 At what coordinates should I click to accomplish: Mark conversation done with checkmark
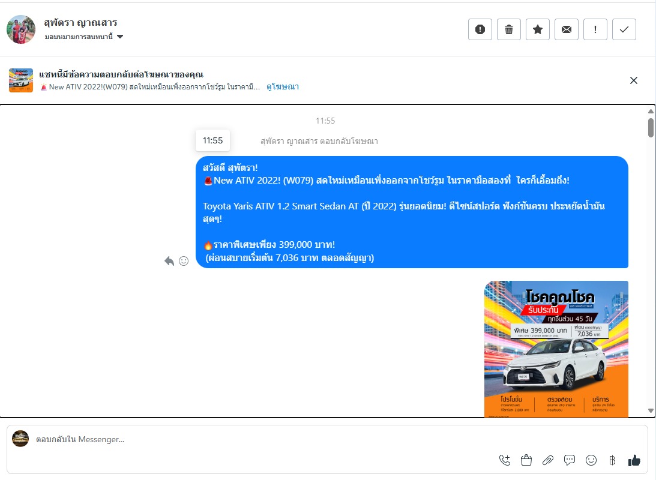(624, 29)
